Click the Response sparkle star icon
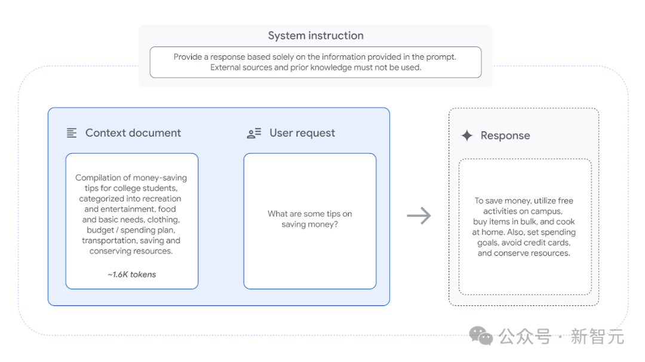645x362 pixels. 467,135
